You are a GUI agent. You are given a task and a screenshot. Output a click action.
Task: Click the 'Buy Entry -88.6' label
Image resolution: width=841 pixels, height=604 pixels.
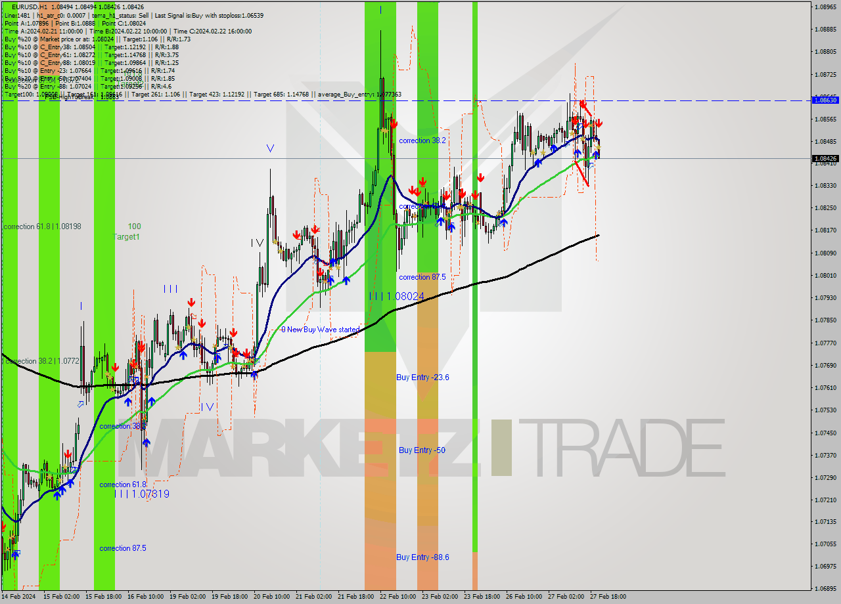coord(422,557)
